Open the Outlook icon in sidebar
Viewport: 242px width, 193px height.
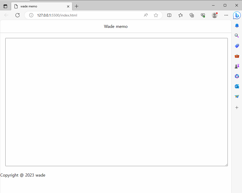[x=237, y=86]
